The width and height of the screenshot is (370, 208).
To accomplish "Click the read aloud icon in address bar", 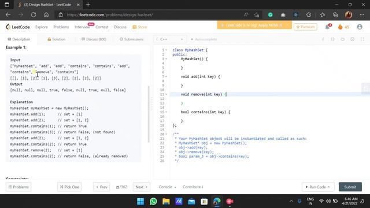I will coord(246,14).
